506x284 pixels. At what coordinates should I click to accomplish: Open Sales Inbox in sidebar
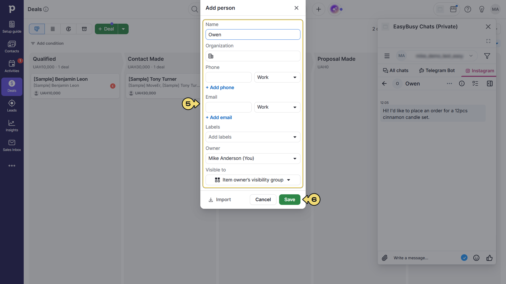tap(12, 145)
